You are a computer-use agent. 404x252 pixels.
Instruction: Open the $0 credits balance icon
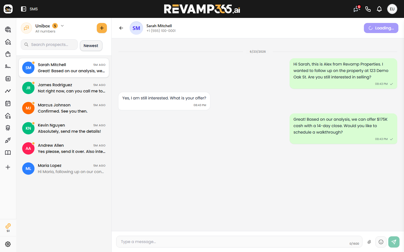8,228
